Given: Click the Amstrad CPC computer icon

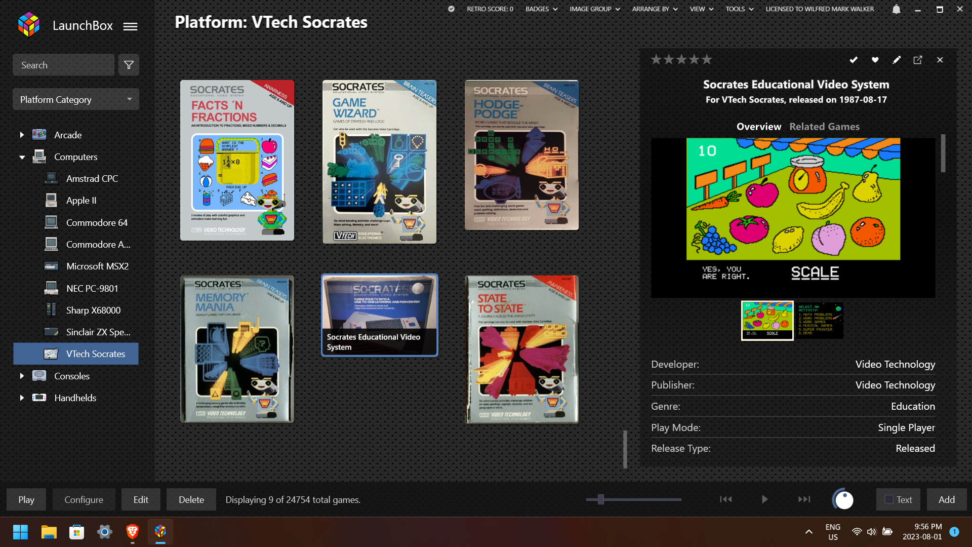Looking at the screenshot, I should pyautogui.click(x=51, y=178).
